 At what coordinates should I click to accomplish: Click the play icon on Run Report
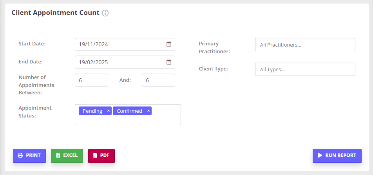(x=320, y=155)
